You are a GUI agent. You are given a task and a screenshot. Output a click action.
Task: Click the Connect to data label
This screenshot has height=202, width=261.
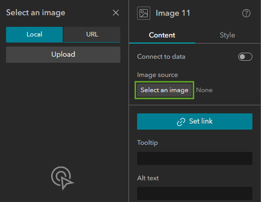click(x=161, y=57)
